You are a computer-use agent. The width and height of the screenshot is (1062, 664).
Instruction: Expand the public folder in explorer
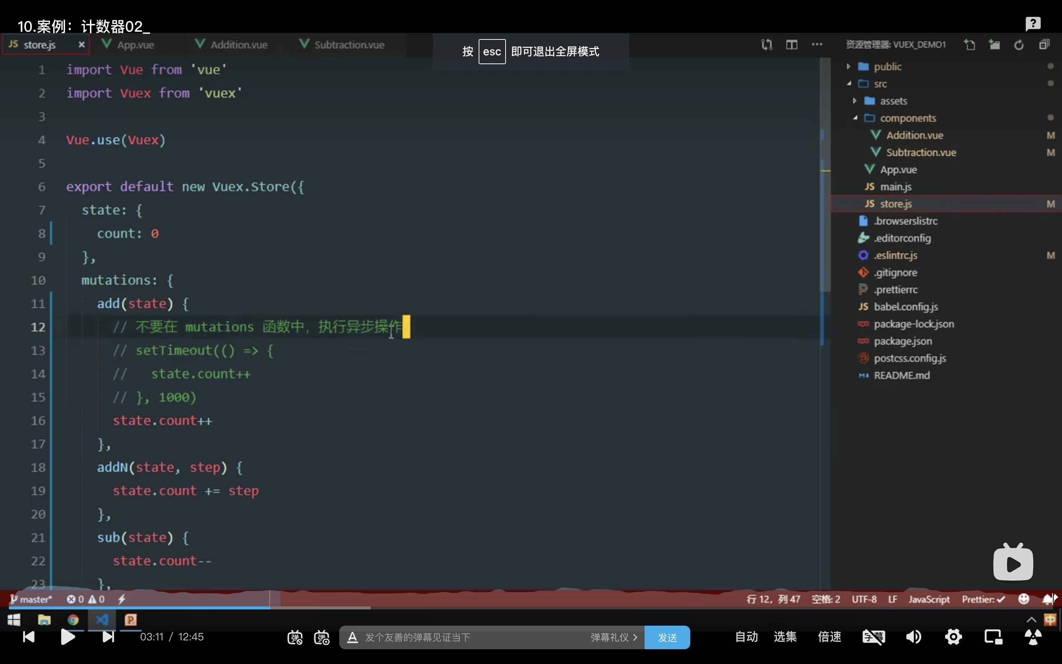click(887, 67)
